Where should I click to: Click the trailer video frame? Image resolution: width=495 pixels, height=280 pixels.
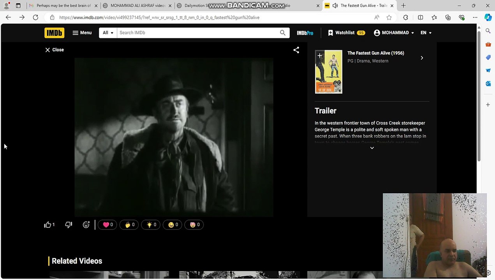[174, 137]
